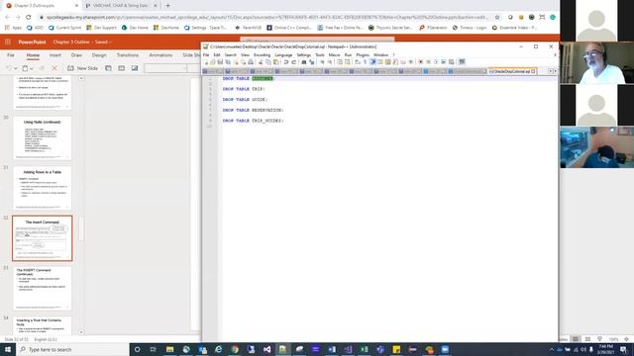
Task: Open Notepad++ Search menu
Action: coord(231,55)
